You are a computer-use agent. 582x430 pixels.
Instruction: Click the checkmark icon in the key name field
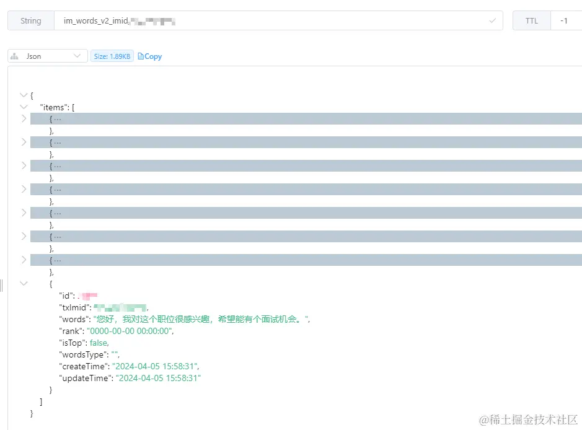(492, 21)
